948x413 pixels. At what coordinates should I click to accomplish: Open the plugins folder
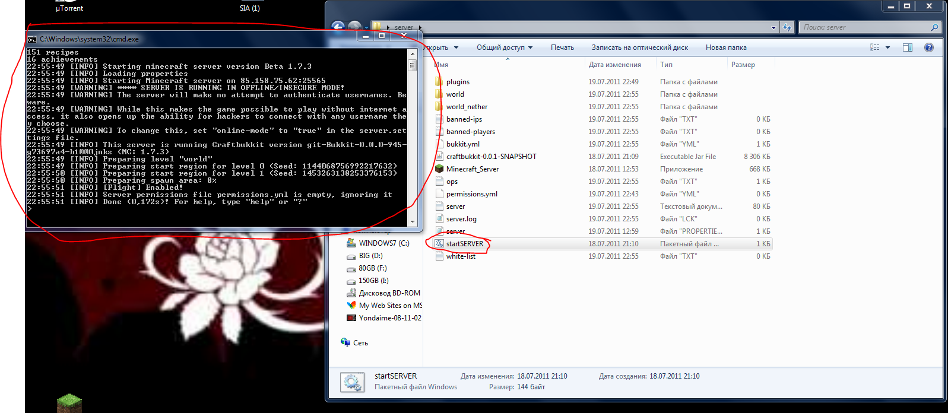pos(458,82)
